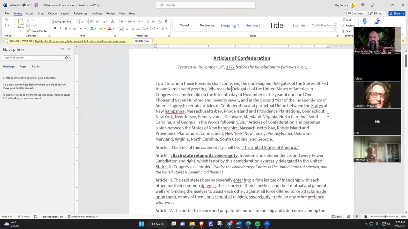The width and height of the screenshot is (408, 229).
Task: Open Navigation pane options chevron
Action: [62, 49]
